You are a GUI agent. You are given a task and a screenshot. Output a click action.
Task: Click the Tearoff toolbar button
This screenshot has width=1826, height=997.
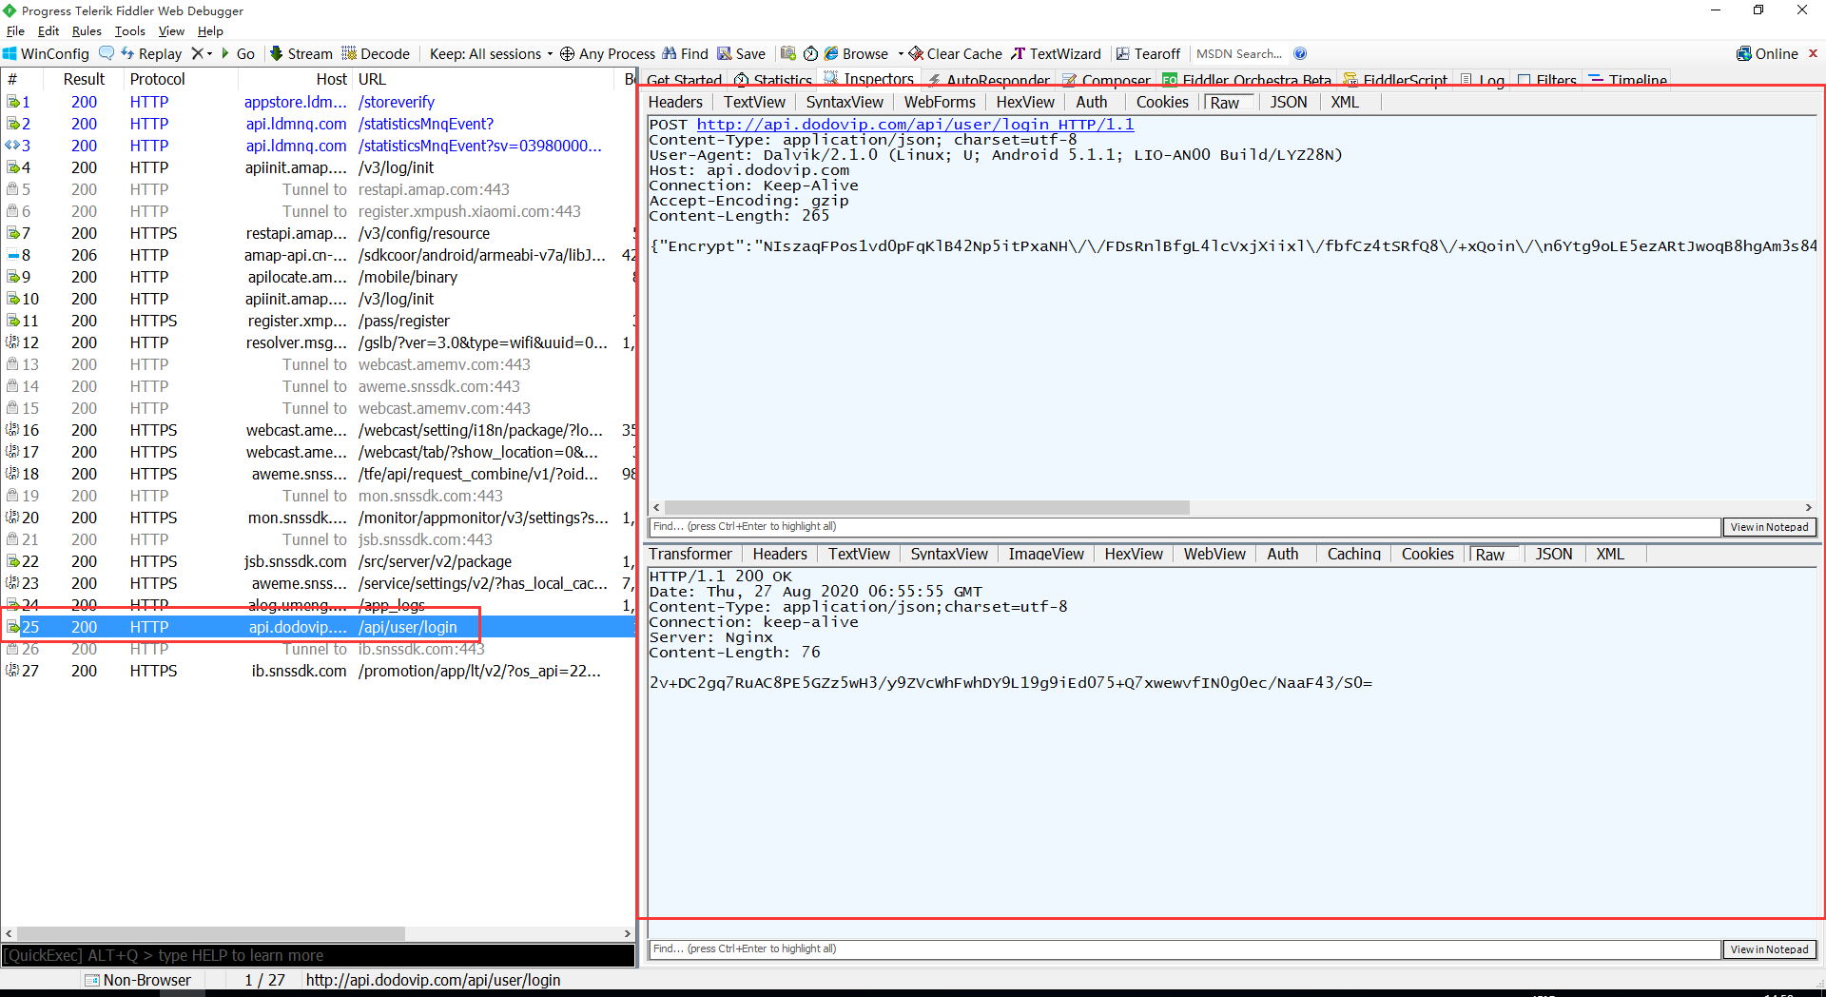[x=1148, y=54]
